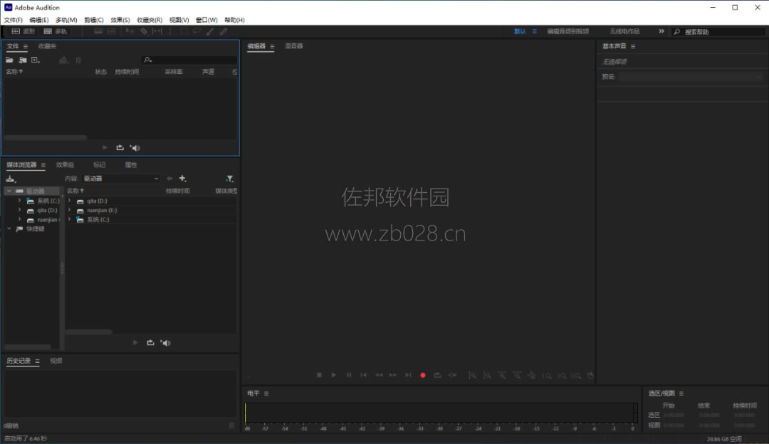Expand ruanjian (E:) row in content list
Screen dimensions: 769x444
(69, 210)
